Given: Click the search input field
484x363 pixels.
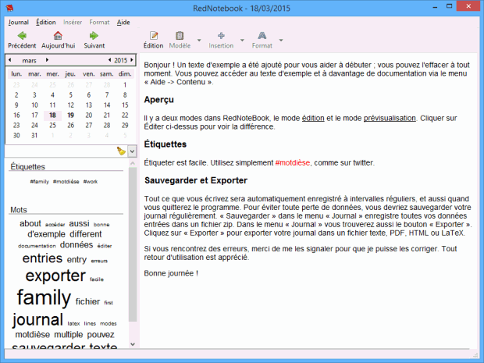Looking at the screenshot, I should click(x=61, y=151).
